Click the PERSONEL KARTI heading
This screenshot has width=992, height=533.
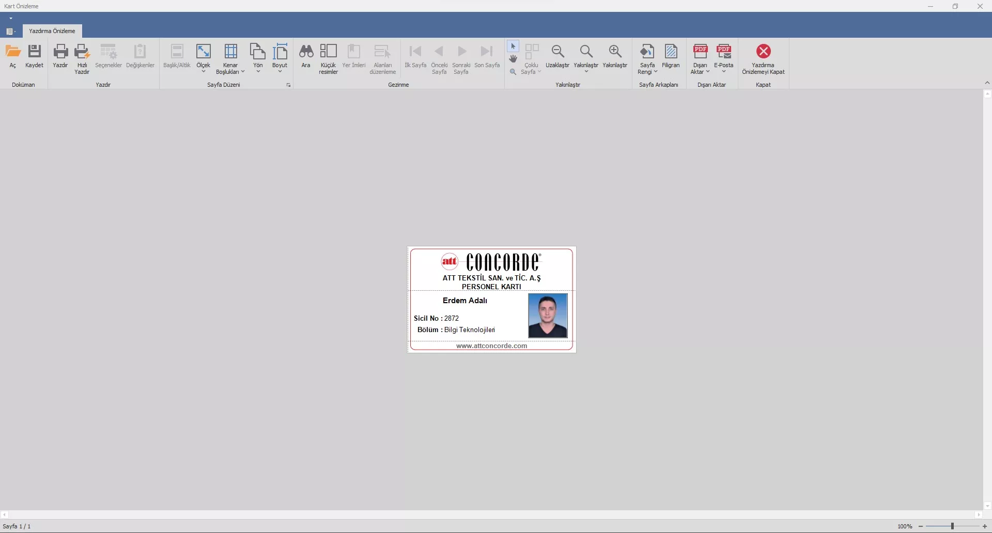(x=491, y=287)
